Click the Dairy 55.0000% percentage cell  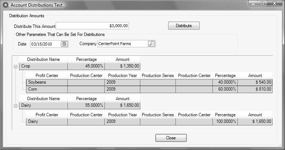pyautogui.click(x=86, y=105)
